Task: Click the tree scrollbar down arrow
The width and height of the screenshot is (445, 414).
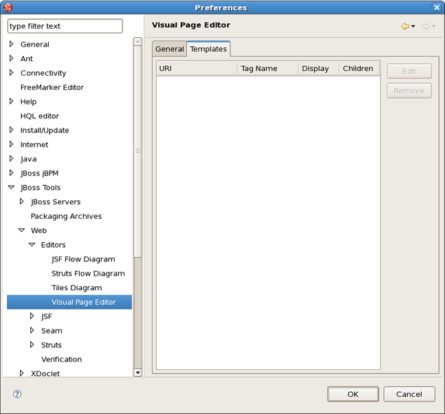Action: click(138, 373)
